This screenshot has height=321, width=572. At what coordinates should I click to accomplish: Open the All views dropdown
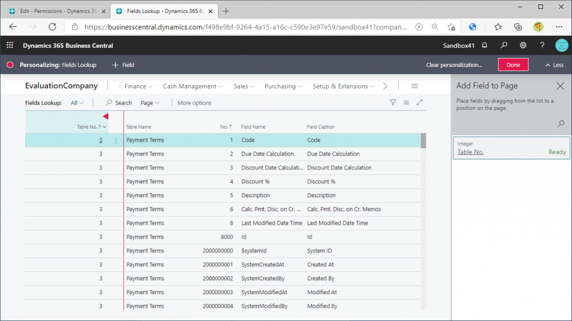pos(77,103)
